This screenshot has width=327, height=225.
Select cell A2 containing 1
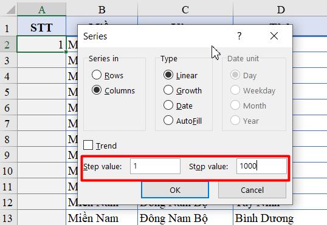(x=41, y=44)
